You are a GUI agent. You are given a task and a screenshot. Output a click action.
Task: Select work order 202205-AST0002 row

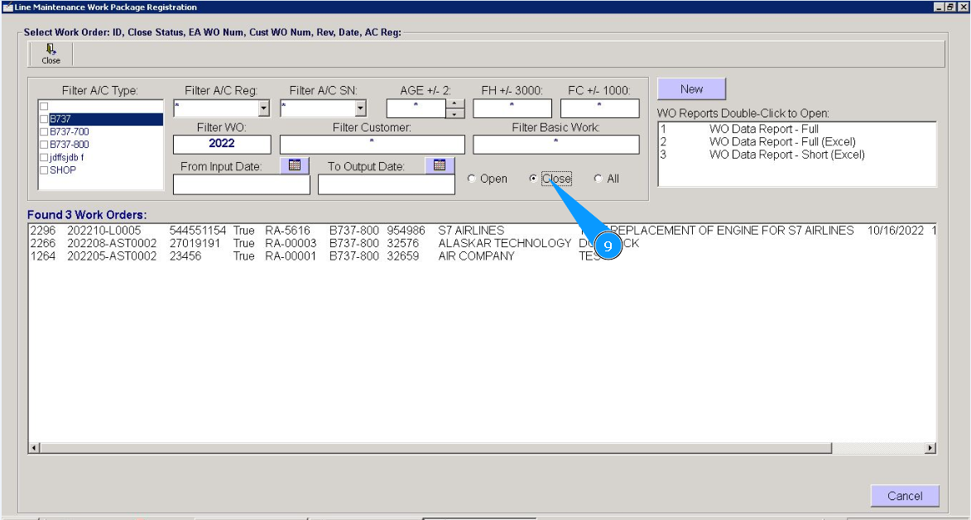tap(482, 256)
